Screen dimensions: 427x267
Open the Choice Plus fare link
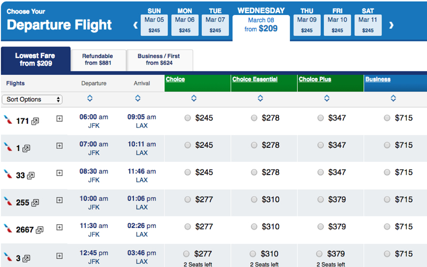tap(315, 79)
